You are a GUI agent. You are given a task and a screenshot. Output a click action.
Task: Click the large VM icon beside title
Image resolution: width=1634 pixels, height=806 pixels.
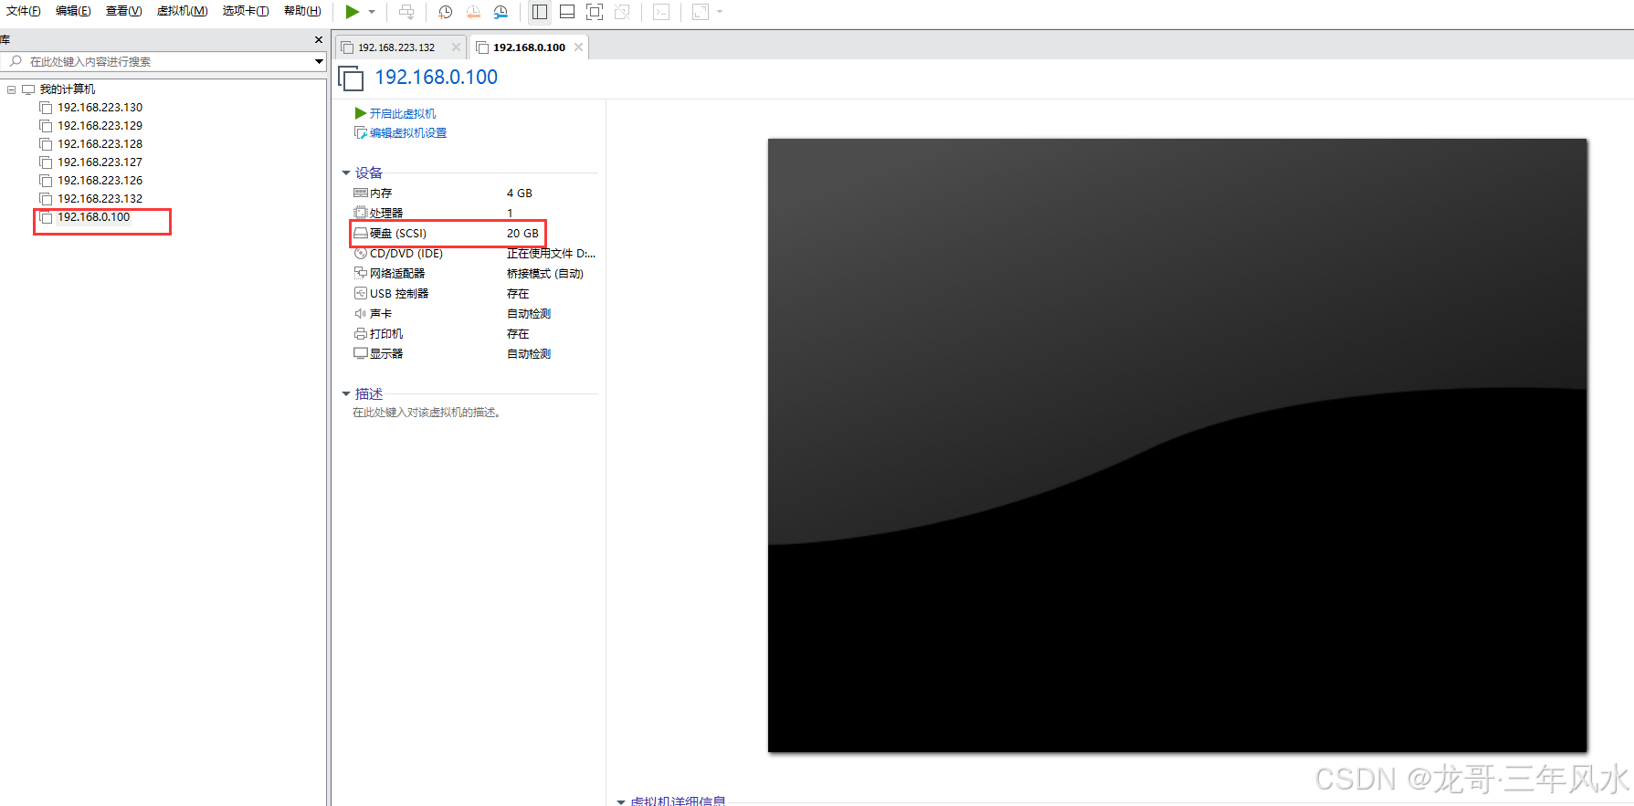[x=351, y=79]
